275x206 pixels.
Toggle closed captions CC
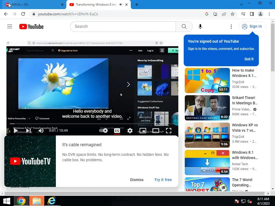117,131
